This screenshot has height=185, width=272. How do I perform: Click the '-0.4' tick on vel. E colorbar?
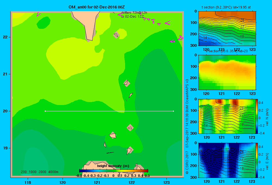coord(261,177)
